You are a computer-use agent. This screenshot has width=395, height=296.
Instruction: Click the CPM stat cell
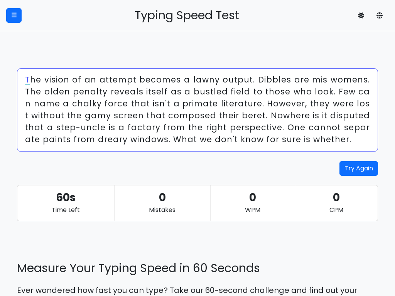[336, 203]
